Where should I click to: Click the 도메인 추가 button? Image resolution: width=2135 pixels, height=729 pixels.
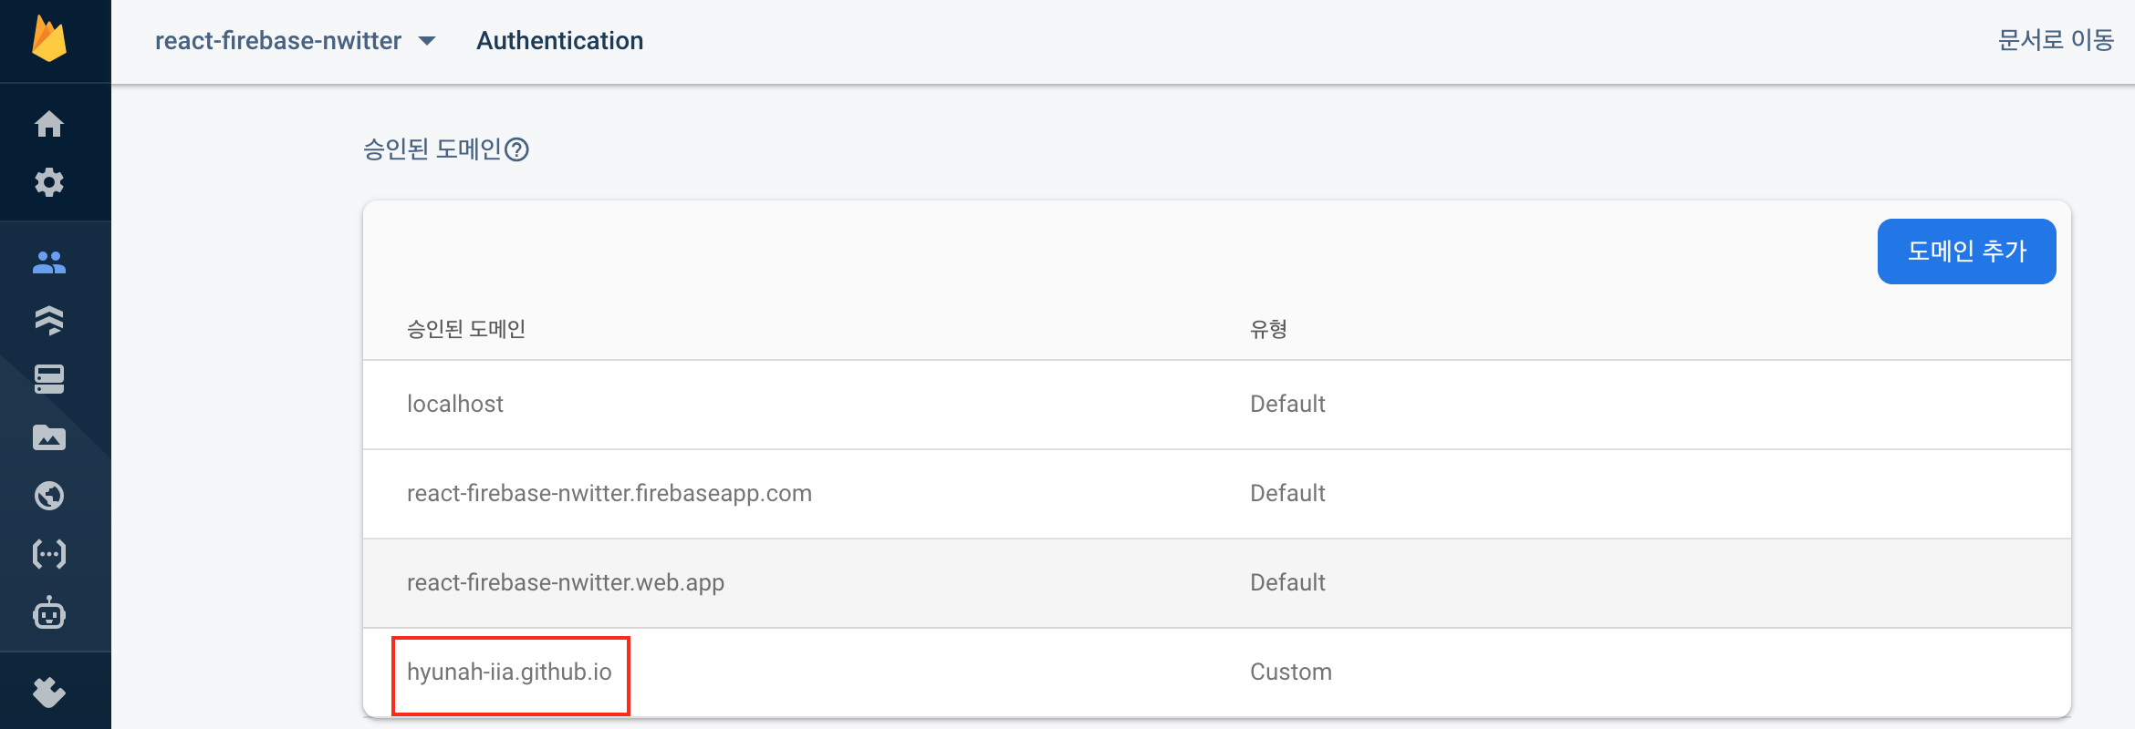1966,252
